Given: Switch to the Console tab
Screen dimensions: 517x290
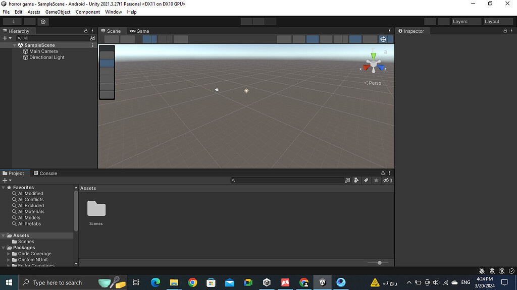Looking at the screenshot, I should (x=45, y=173).
